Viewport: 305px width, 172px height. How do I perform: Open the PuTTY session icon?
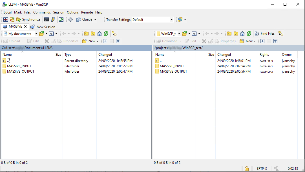coord(53,19)
